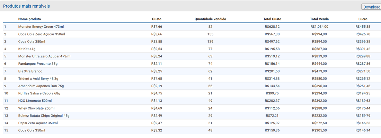Click the cost value R$3,66
The height and width of the screenshot is (138, 381).
click(x=157, y=34)
